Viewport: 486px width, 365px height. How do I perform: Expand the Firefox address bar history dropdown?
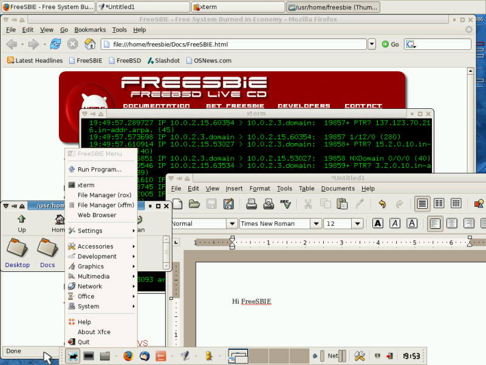(372, 44)
